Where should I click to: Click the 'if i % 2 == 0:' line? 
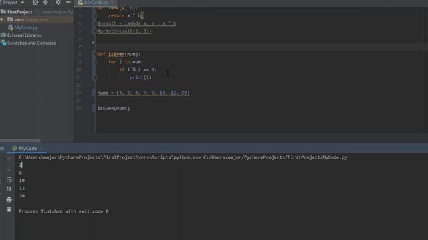click(x=138, y=69)
